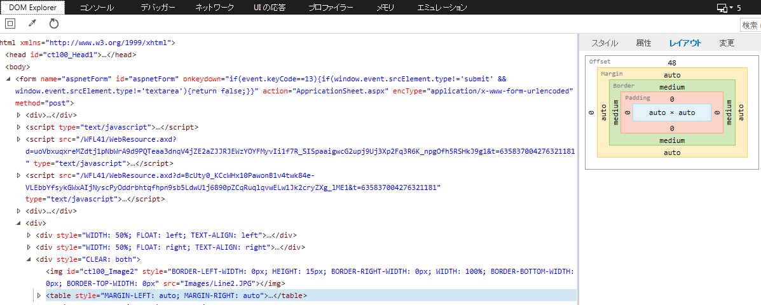
Task: Edit the bottom Border medium value
Action: [672, 140]
